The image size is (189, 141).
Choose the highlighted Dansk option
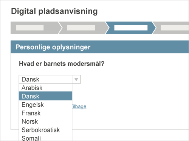pos(45,96)
